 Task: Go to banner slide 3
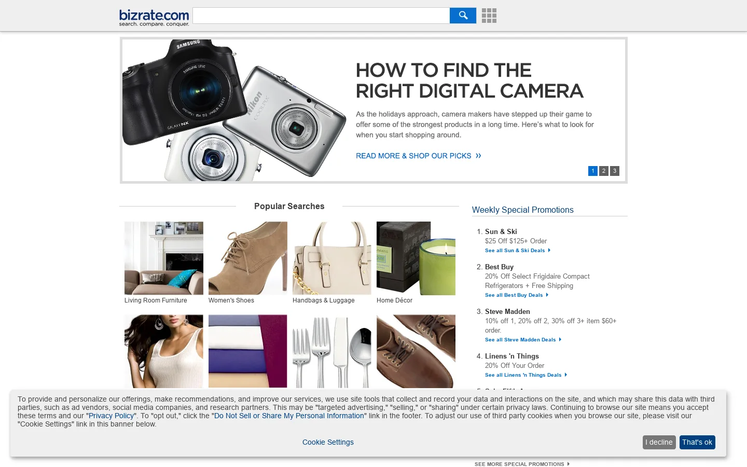[615, 171]
